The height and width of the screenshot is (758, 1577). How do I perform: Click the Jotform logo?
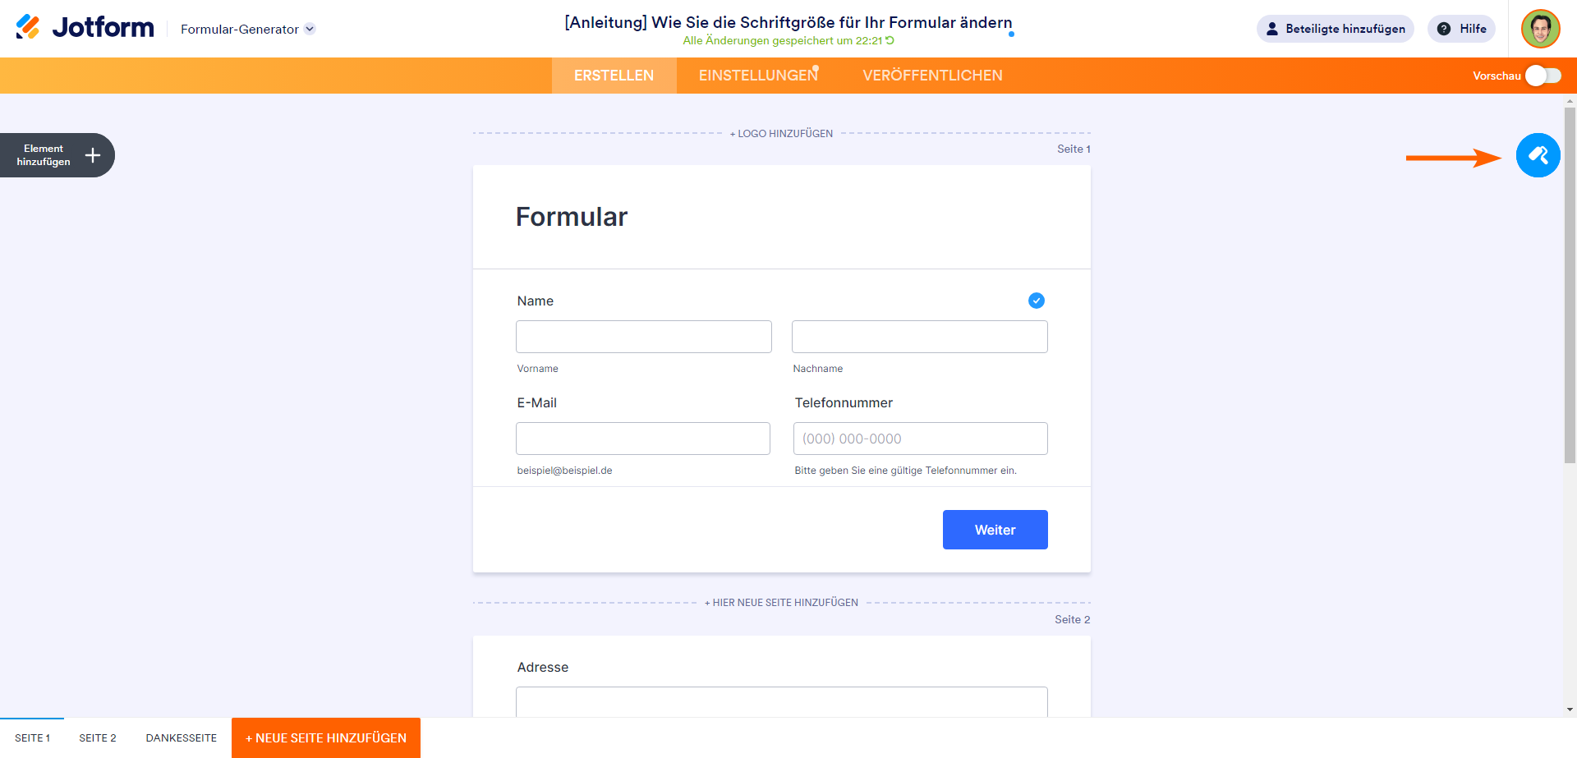pos(85,28)
